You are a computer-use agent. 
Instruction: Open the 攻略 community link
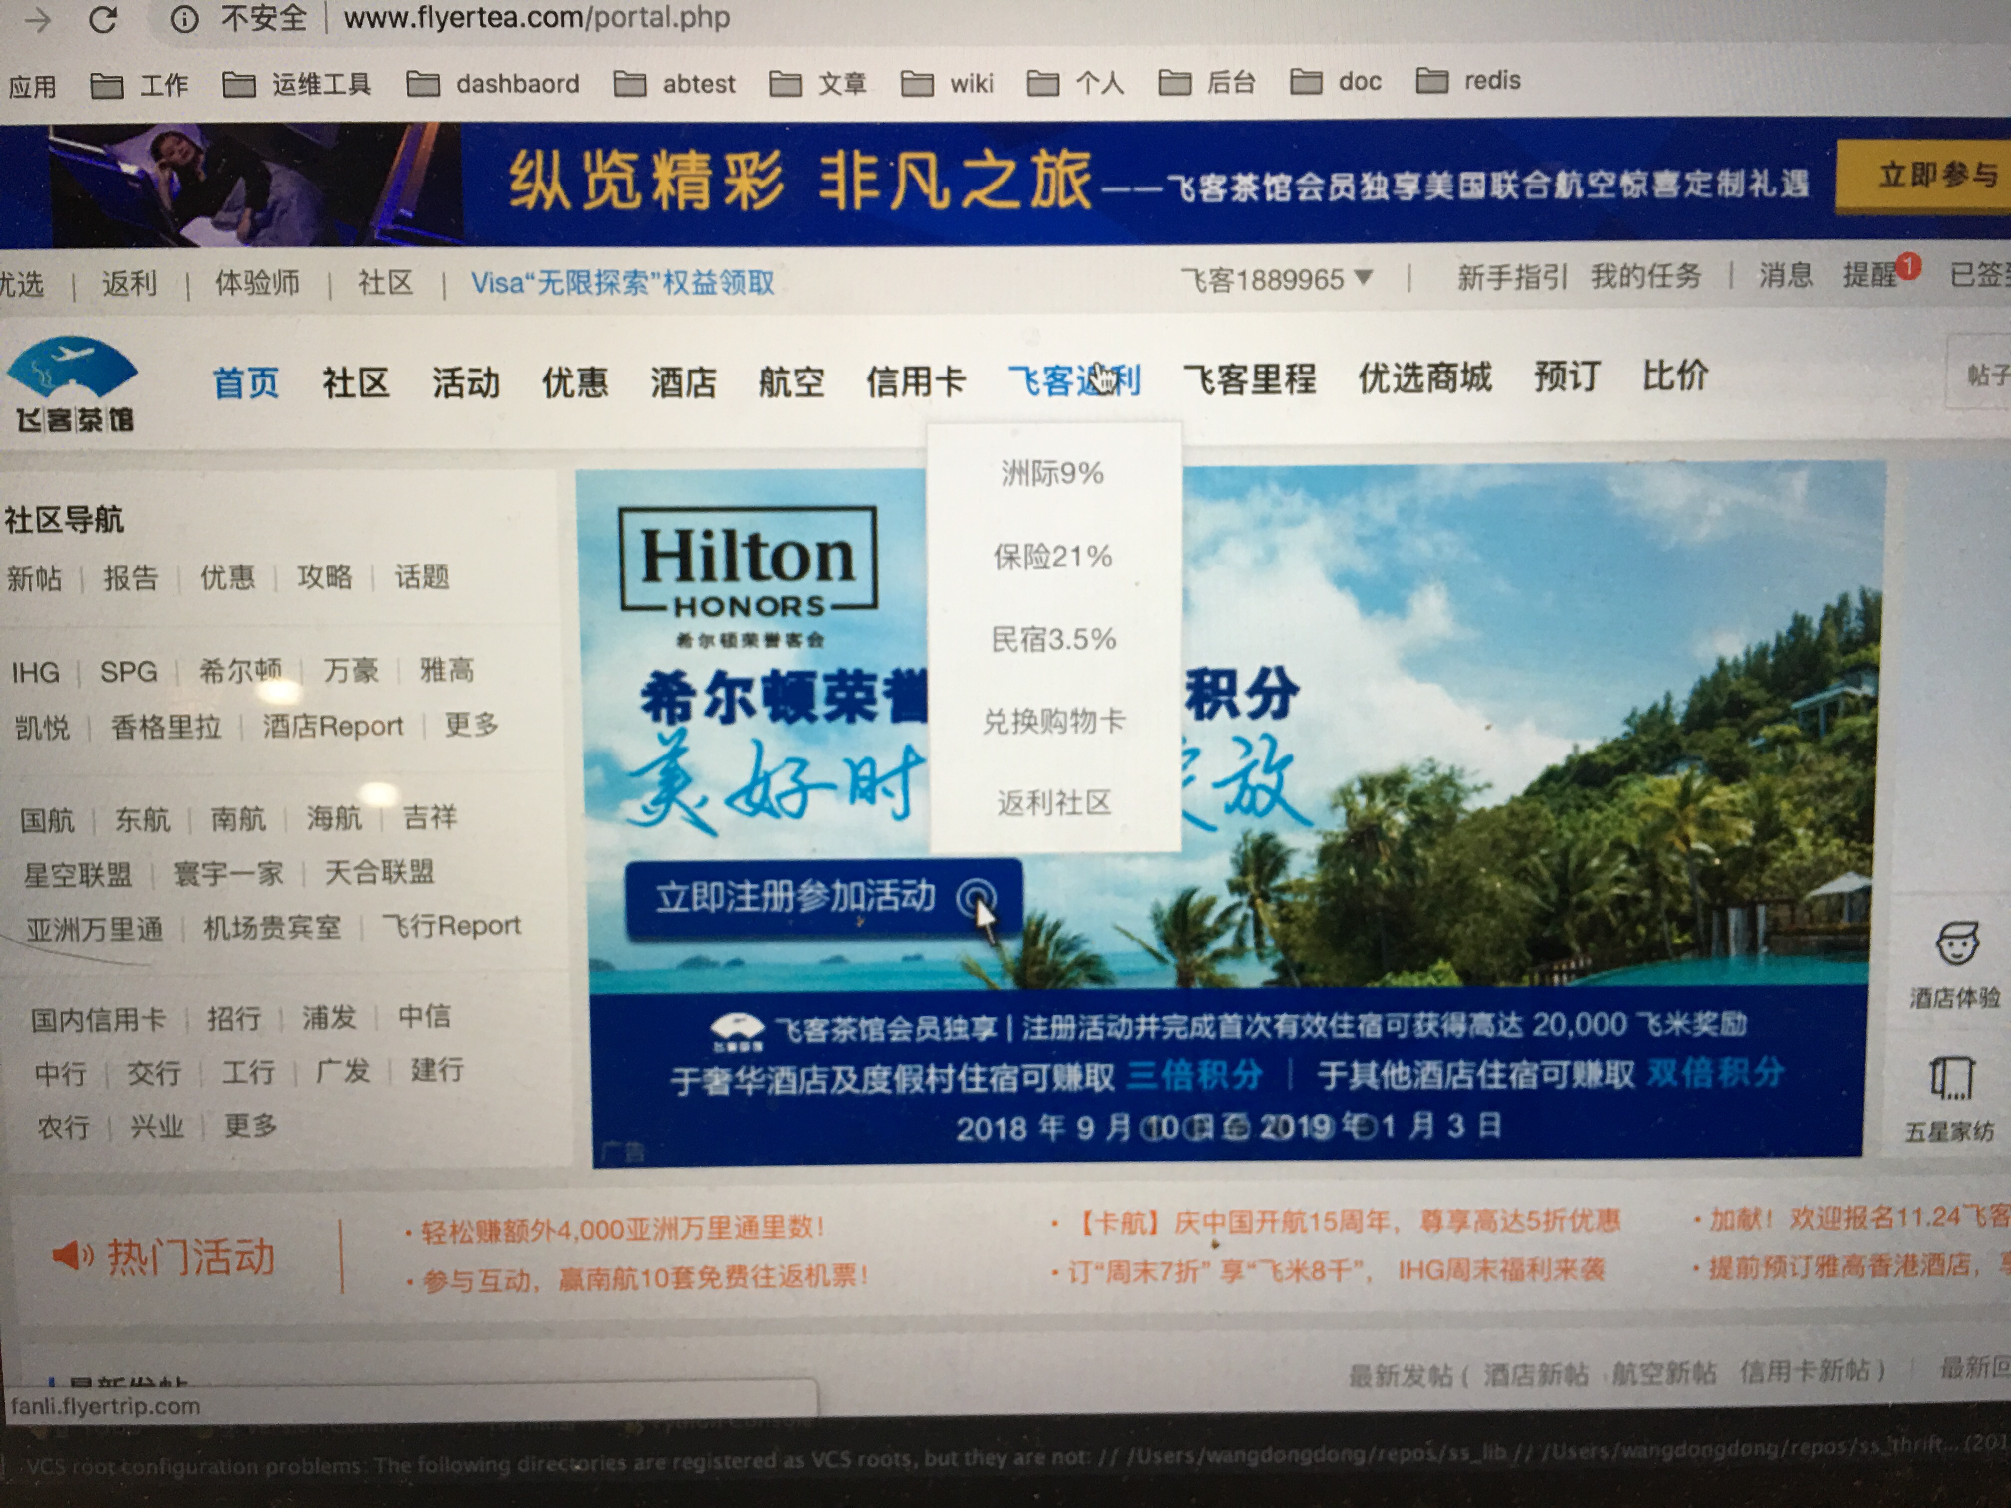point(325,577)
